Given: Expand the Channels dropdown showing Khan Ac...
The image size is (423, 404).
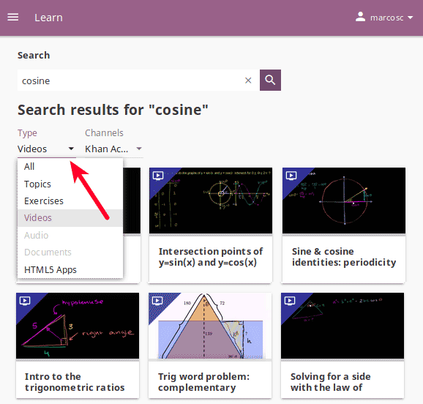Looking at the screenshot, I should (114, 149).
